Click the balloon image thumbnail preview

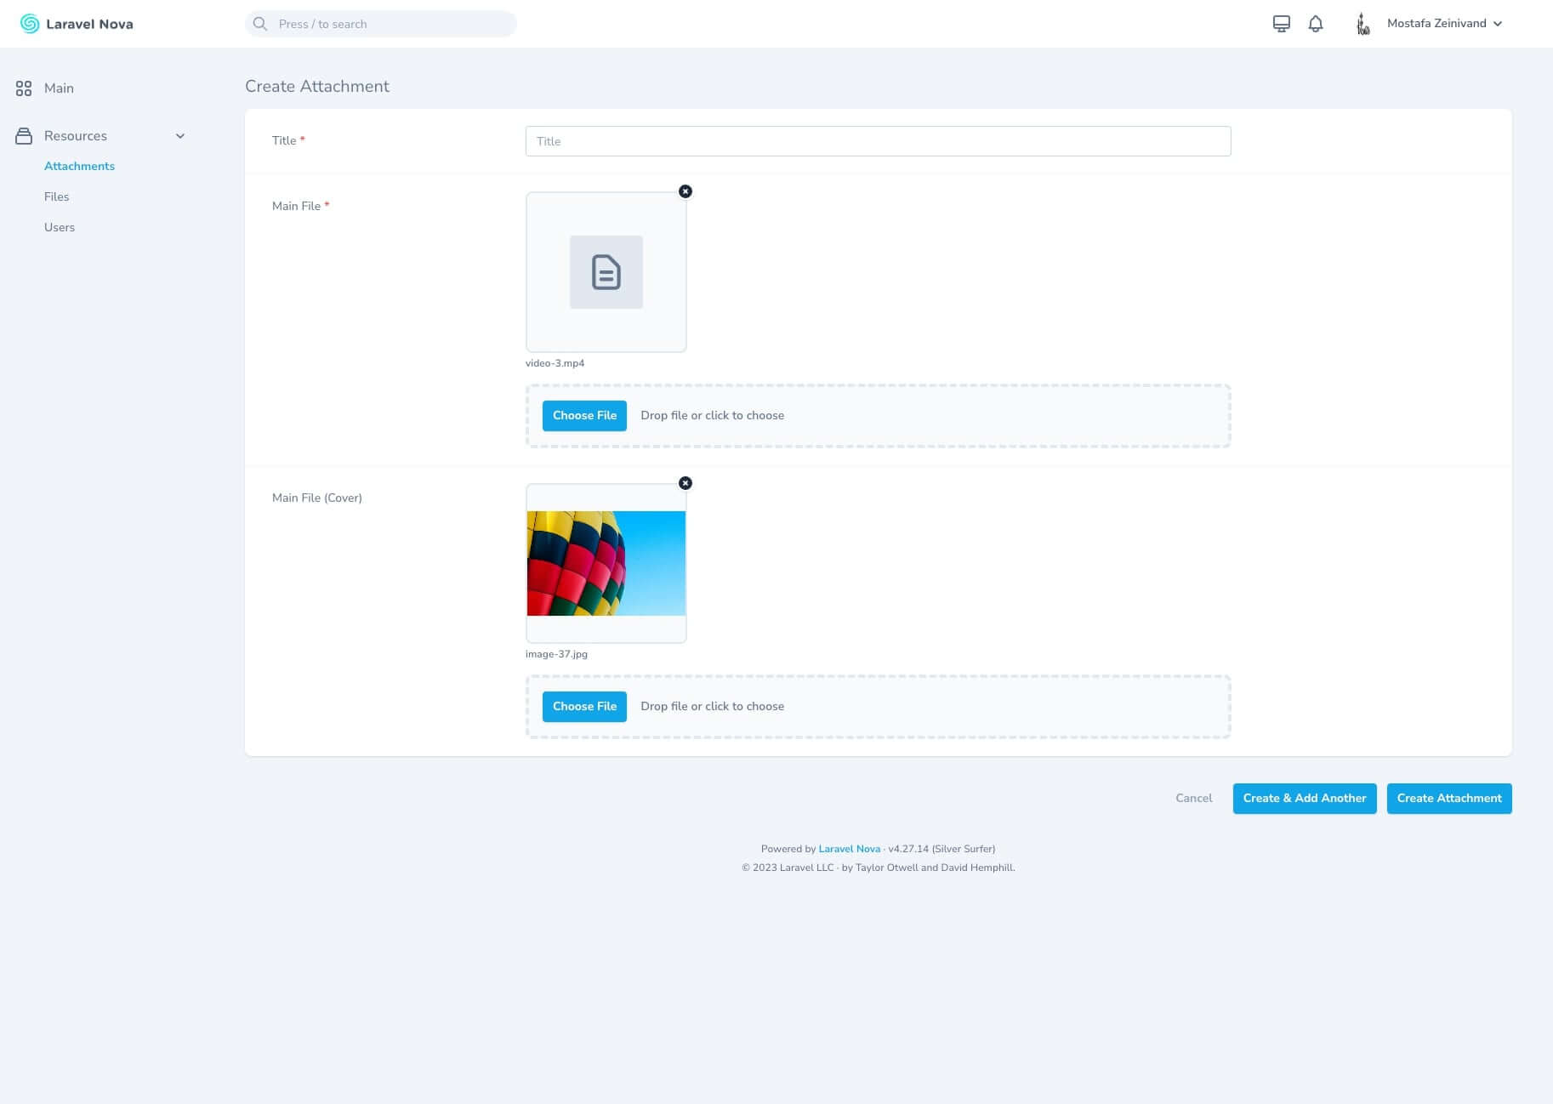tap(606, 563)
